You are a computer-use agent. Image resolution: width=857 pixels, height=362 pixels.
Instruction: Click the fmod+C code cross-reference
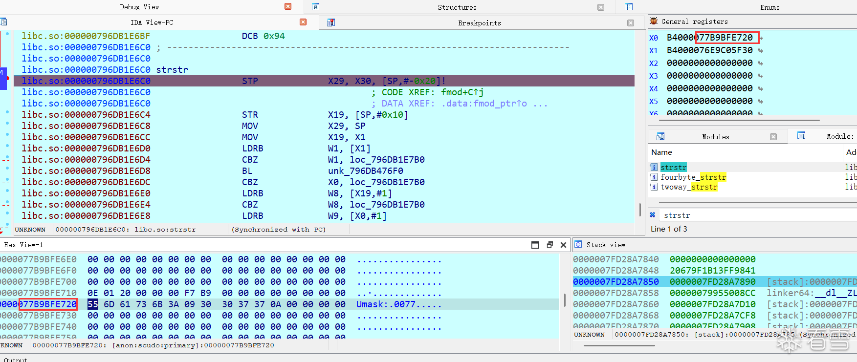(x=462, y=92)
